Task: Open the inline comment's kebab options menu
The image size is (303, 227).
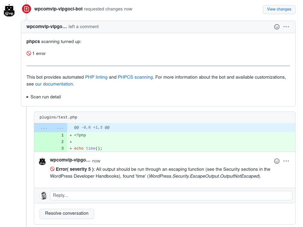Action: coord(286,161)
